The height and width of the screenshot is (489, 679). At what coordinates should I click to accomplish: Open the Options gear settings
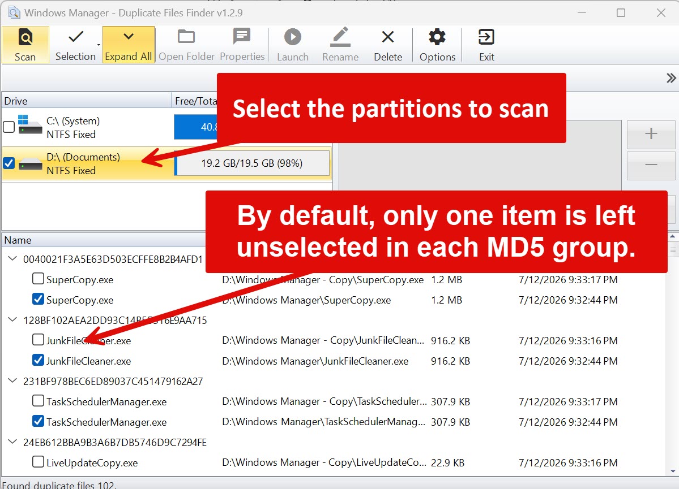coord(437,45)
